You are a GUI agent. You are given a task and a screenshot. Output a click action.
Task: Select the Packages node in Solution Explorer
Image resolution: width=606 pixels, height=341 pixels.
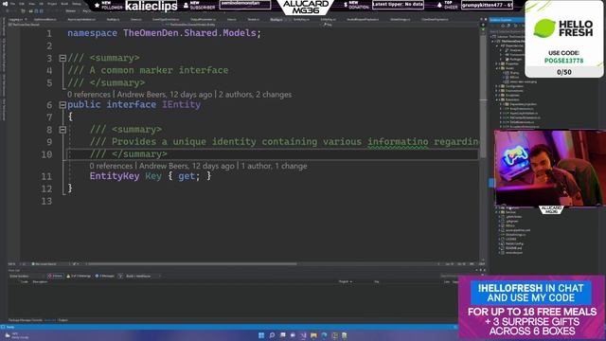[515, 59]
